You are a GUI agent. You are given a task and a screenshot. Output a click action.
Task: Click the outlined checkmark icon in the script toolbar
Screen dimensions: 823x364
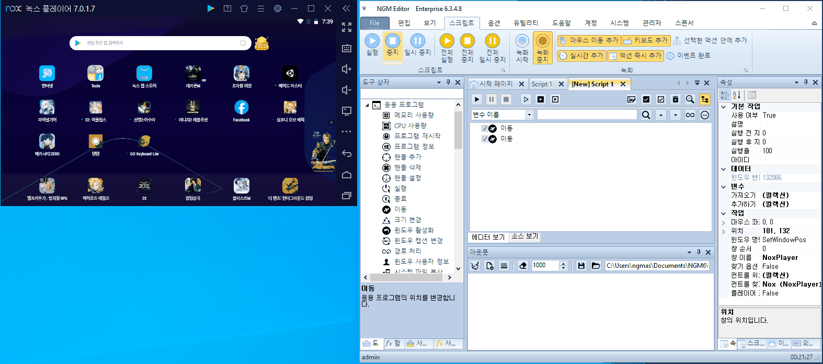point(661,99)
